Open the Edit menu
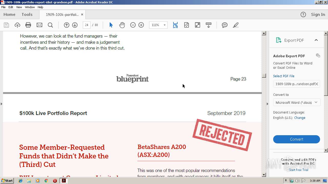The width and height of the screenshot is (328, 184). pyautogui.click(x=11, y=7)
